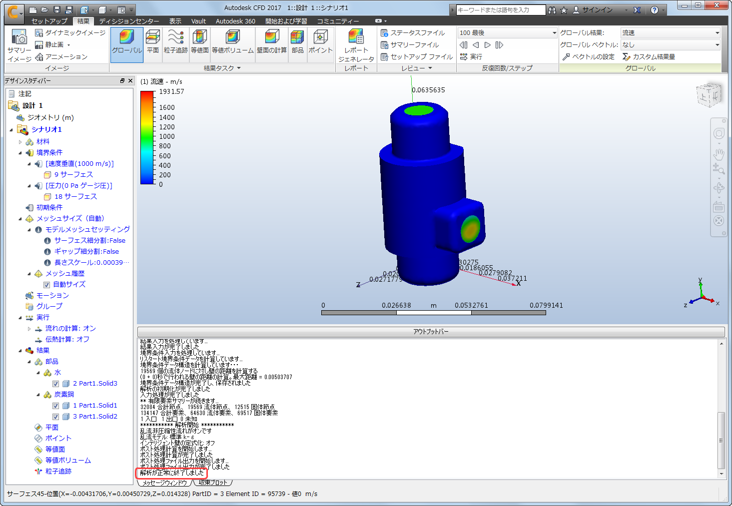Open the ステータスファイル status file
This screenshot has height=506, width=732.
pos(413,33)
